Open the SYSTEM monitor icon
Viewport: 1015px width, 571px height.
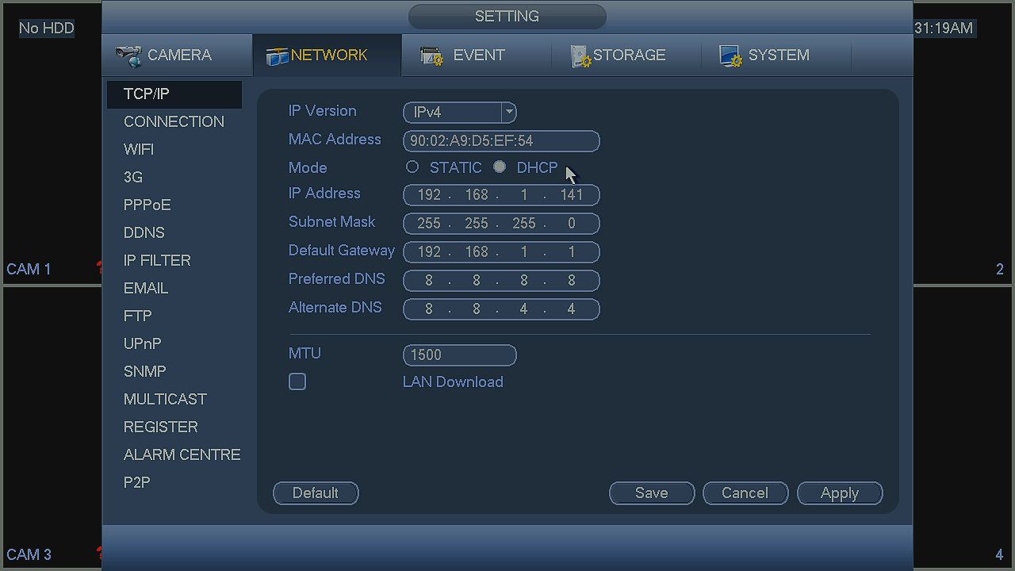pos(730,56)
